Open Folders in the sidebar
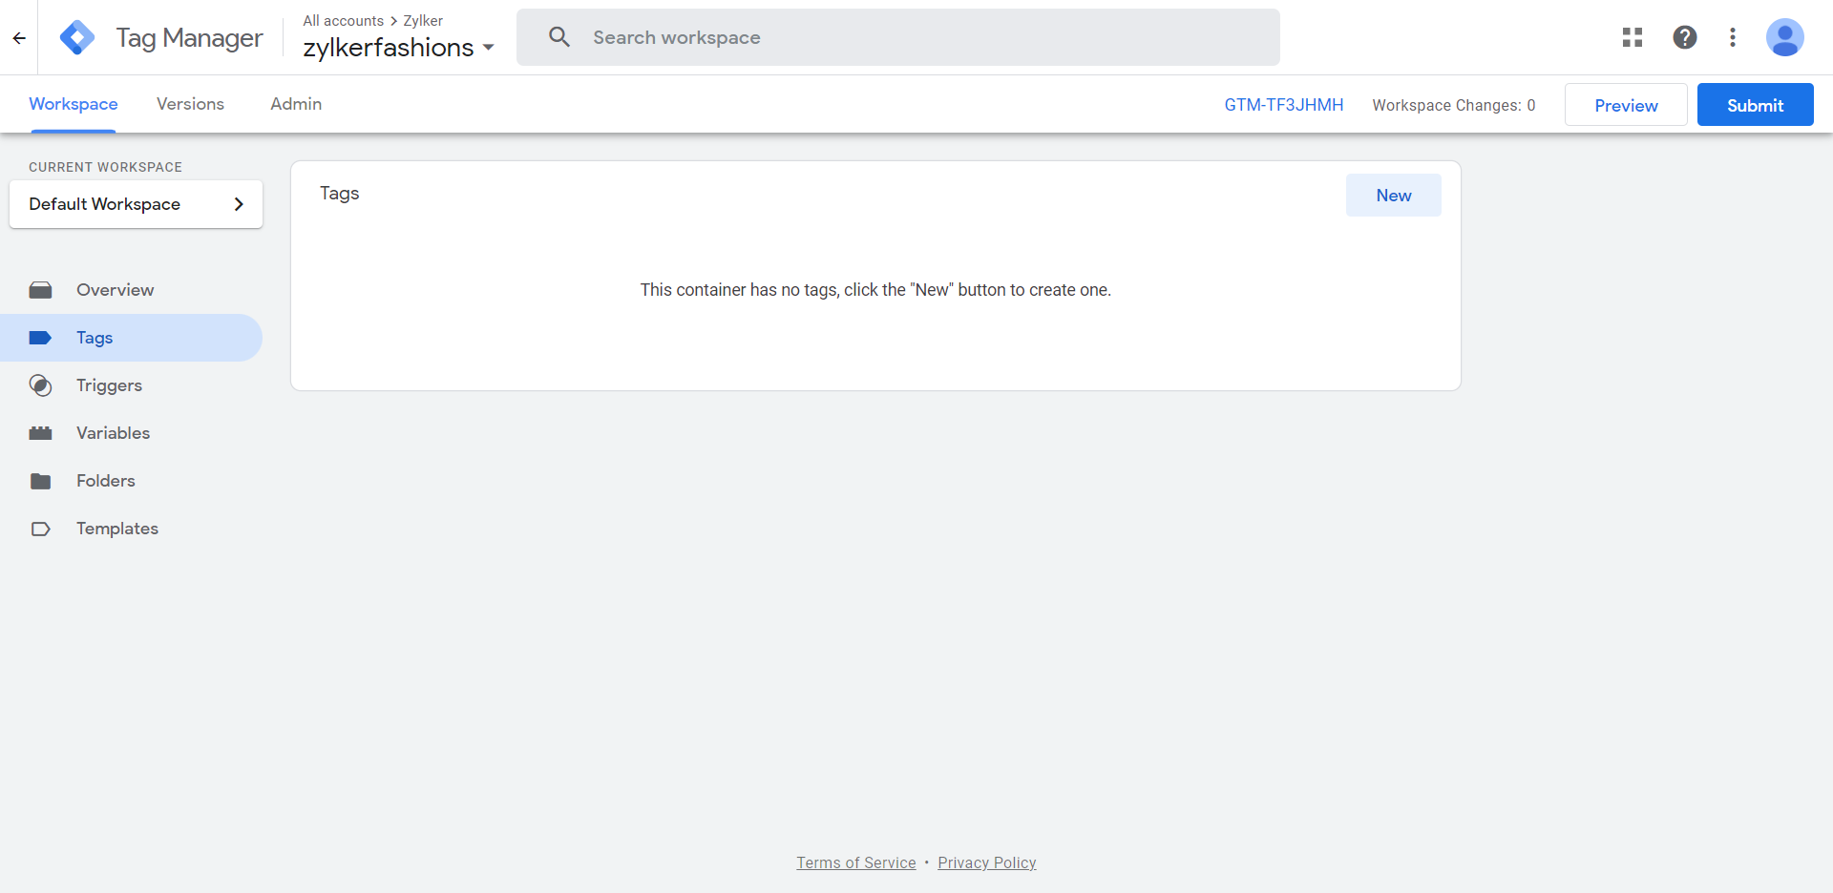Screen dimensions: 1833x893 [131, 481]
